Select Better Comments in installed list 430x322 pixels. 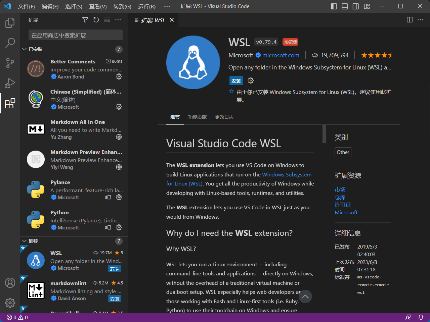coord(74,69)
